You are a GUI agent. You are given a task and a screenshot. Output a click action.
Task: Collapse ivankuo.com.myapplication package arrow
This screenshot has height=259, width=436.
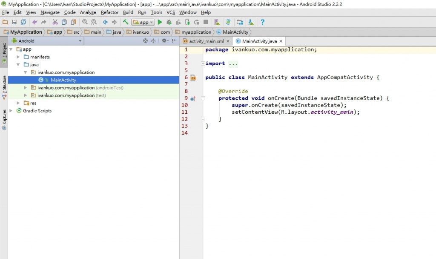[25, 72]
